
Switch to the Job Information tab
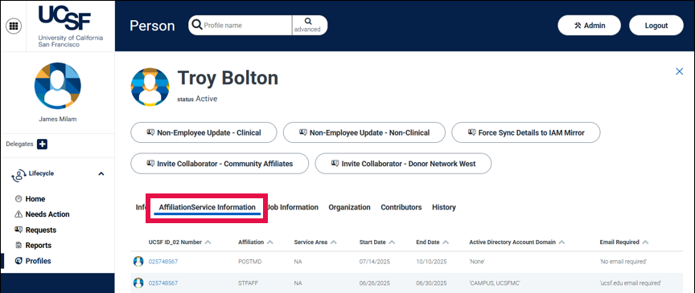tap(293, 207)
